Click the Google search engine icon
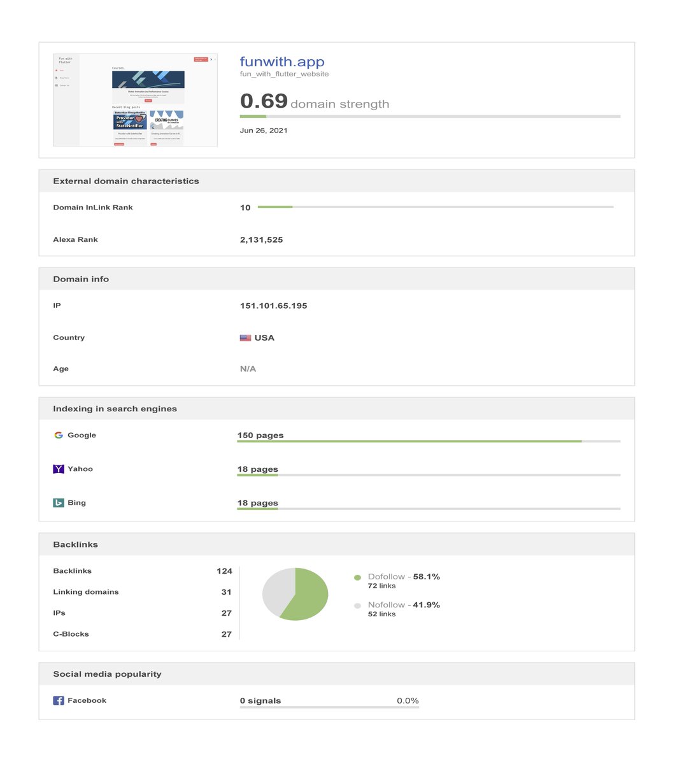The width and height of the screenshot is (675, 764). (x=58, y=435)
